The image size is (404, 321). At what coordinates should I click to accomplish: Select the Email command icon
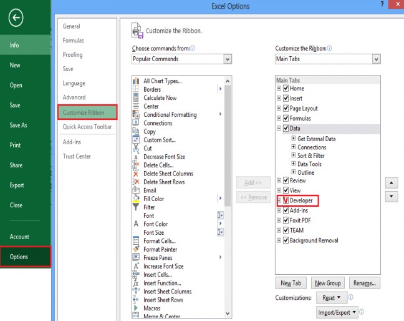click(137, 190)
